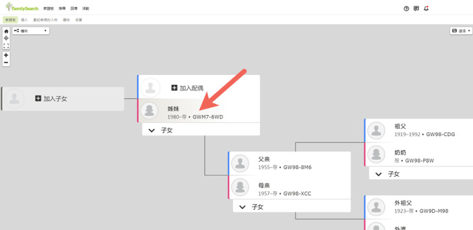Open the person named 祖父
473x230 pixels.
point(400,126)
